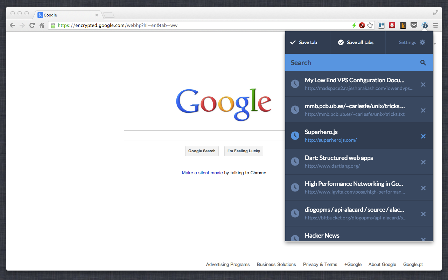This screenshot has width=448, height=280.
Task: Click clock icon beside the mmb.pcb.ub.es entry
Action: tap(295, 110)
